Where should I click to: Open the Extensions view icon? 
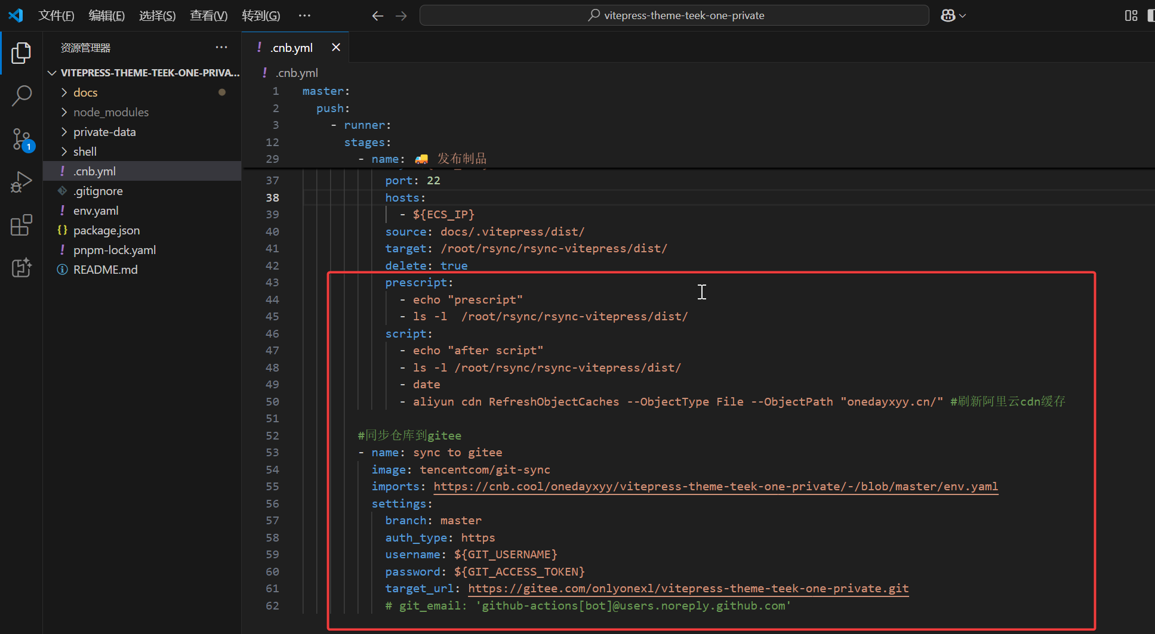(x=21, y=225)
